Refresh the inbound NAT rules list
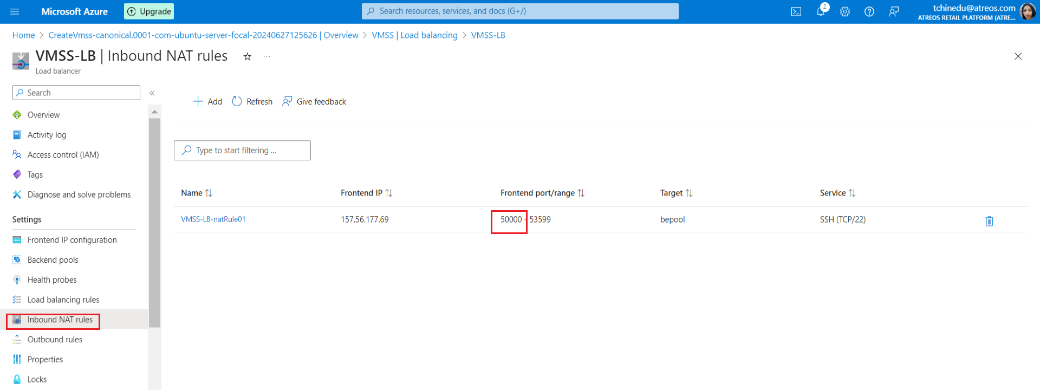This screenshot has height=390, width=1040. click(252, 101)
